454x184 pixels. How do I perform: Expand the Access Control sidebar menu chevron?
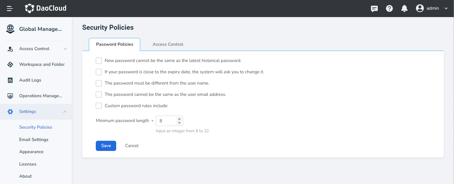[x=65, y=49]
